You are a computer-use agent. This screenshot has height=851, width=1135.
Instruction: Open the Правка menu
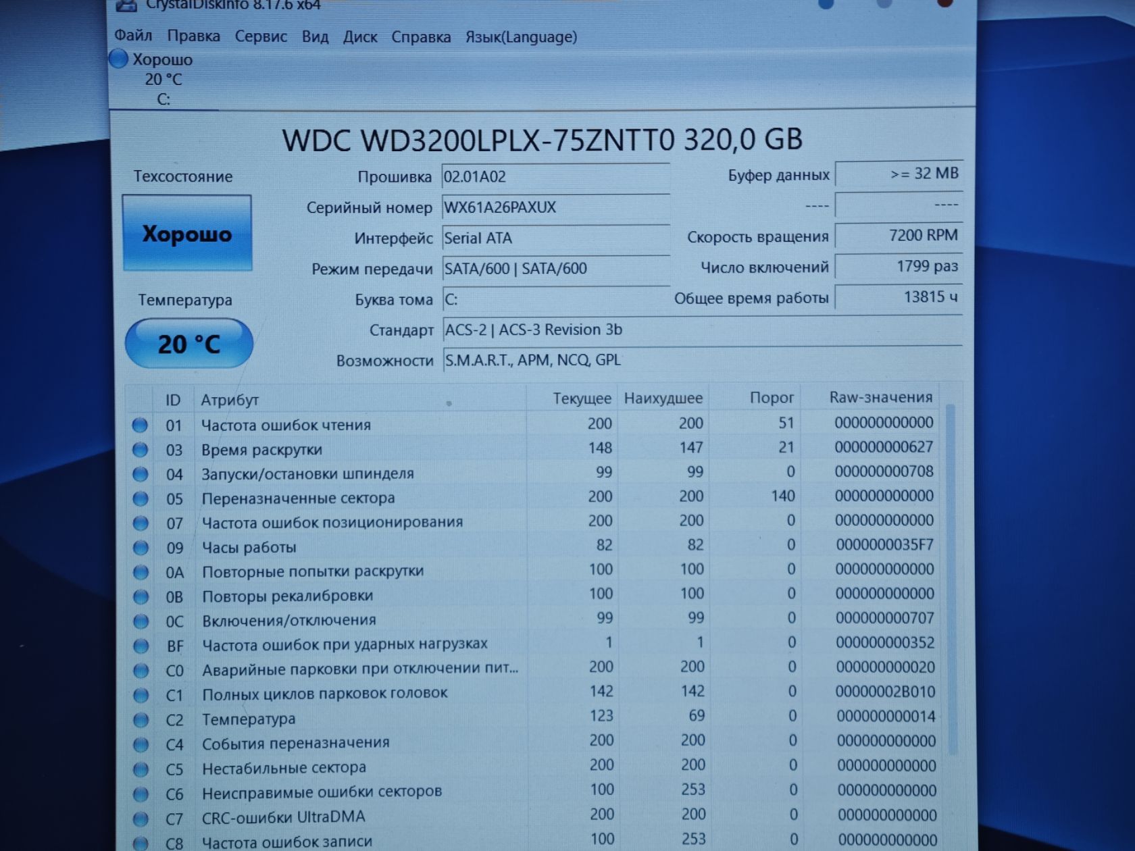point(193,36)
